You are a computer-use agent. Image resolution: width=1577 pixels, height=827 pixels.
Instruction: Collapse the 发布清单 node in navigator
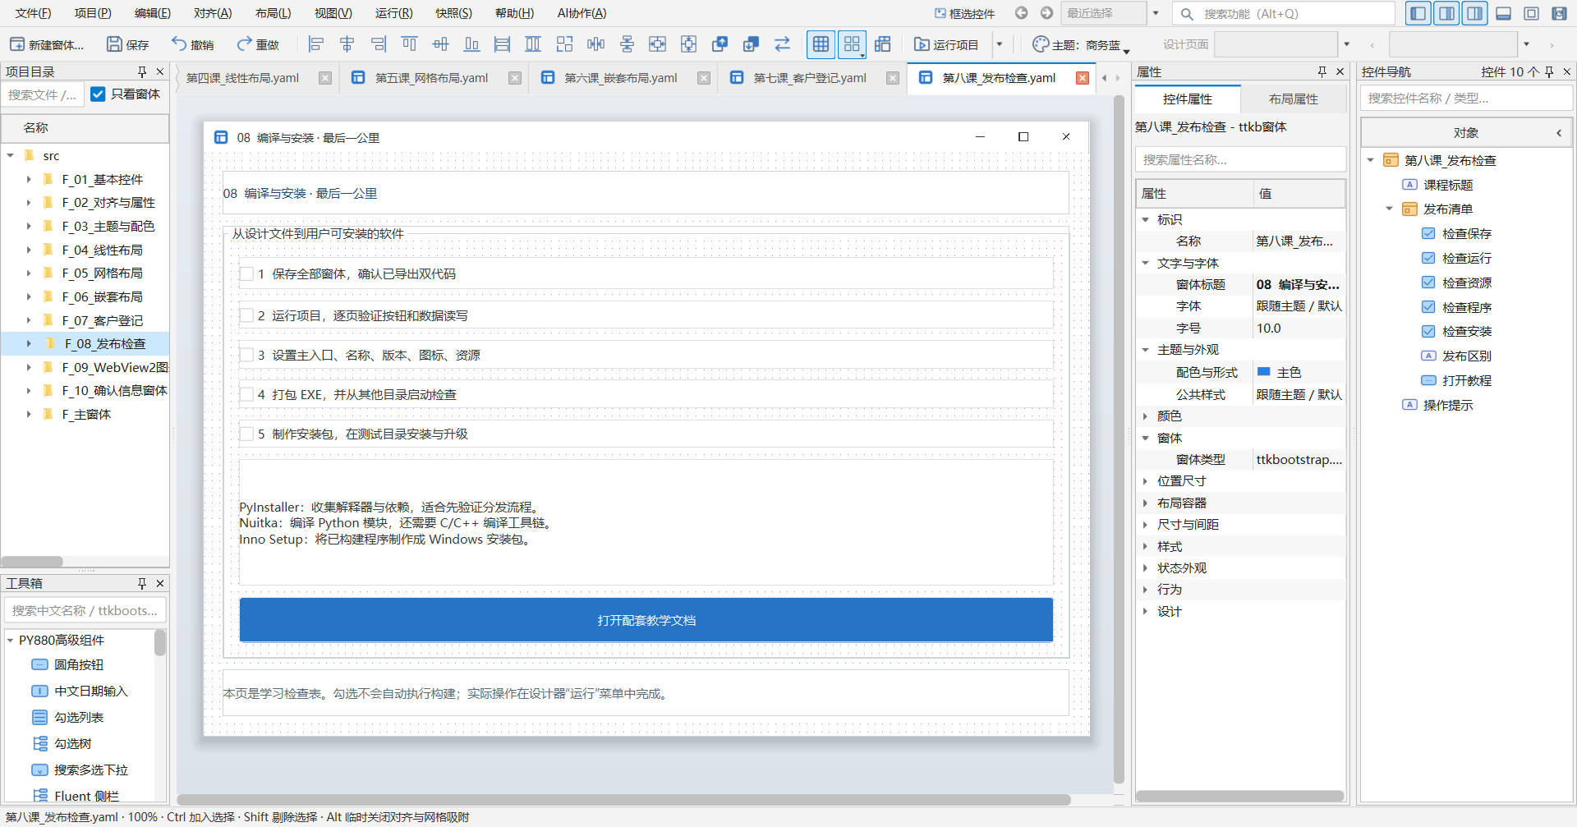[1390, 209]
